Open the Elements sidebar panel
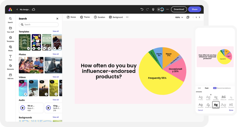Screen dimensions: 237x127 10,67
